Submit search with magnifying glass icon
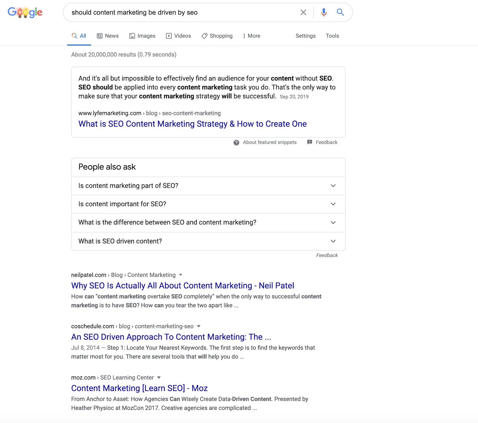478x423 pixels. (x=340, y=12)
